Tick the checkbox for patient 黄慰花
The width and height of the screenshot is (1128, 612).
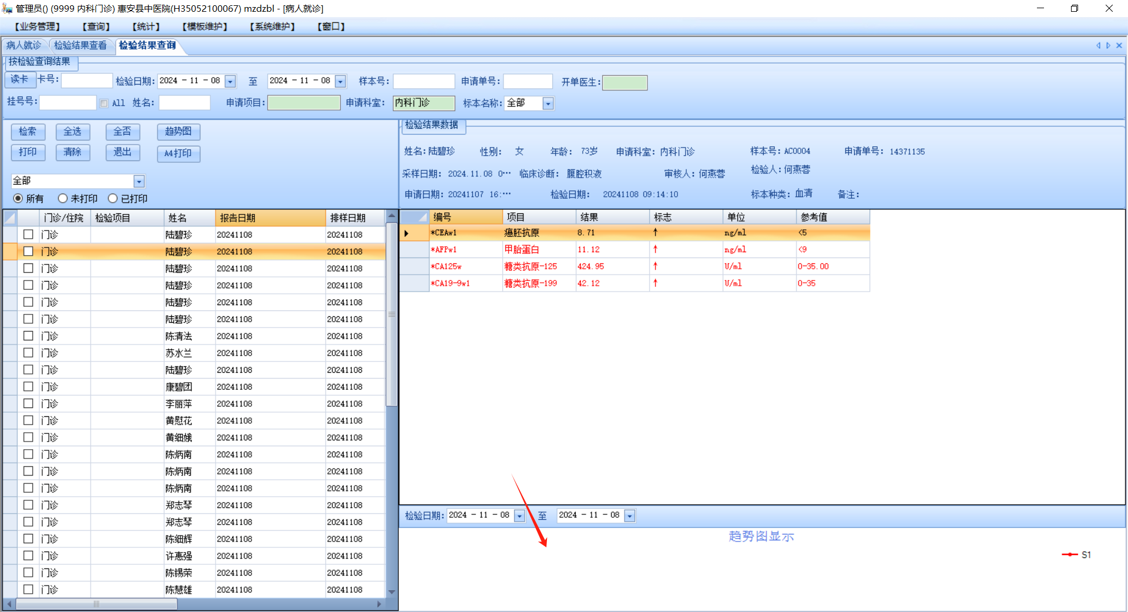pos(28,420)
